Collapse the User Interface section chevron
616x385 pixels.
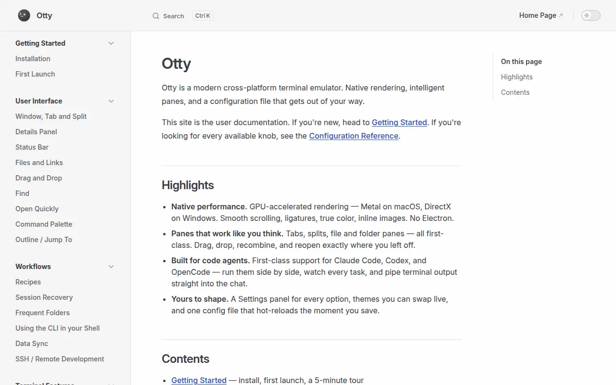pyautogui.click(x=111, y=101)
